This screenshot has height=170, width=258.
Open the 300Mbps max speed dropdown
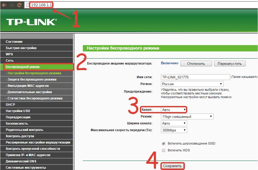click(x=174, y=130)
